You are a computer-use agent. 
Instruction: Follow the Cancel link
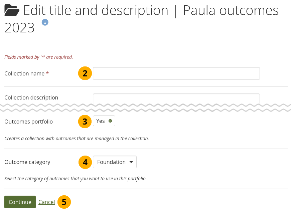(x=47, y=202)
